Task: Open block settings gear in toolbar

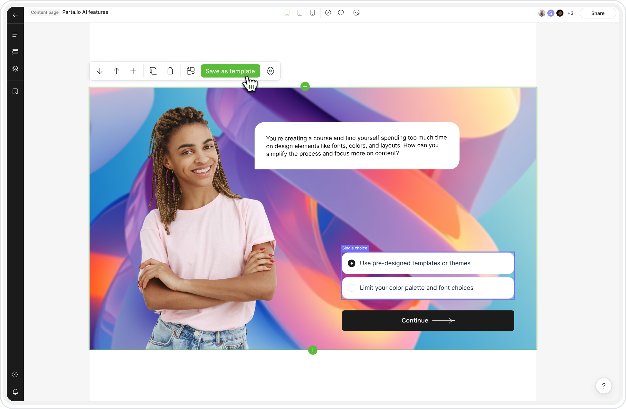Action: (x=270, y=71)
